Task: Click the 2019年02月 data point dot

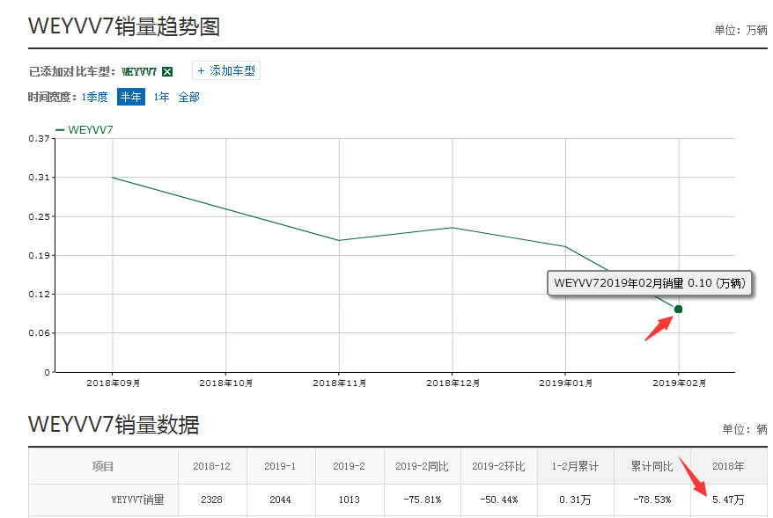Action: point(678,310)
